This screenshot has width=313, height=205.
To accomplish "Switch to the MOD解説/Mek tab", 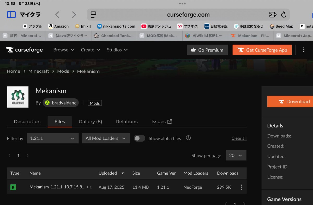I will click(x=160, y=36).
